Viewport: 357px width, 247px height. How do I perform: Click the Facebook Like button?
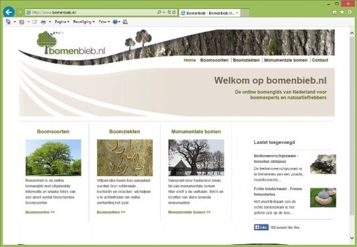pyautogui.click(x=261, y=227)
